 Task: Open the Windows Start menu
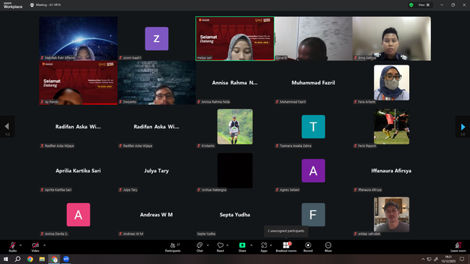point(6,259)
